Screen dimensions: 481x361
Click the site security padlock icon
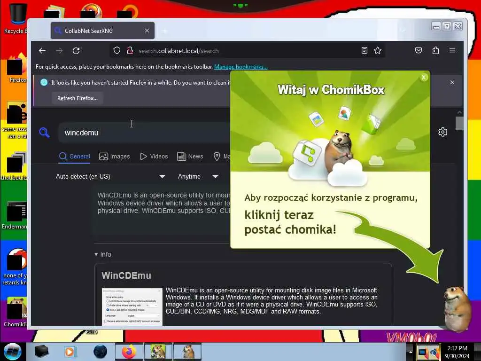(x=130, y=51)
